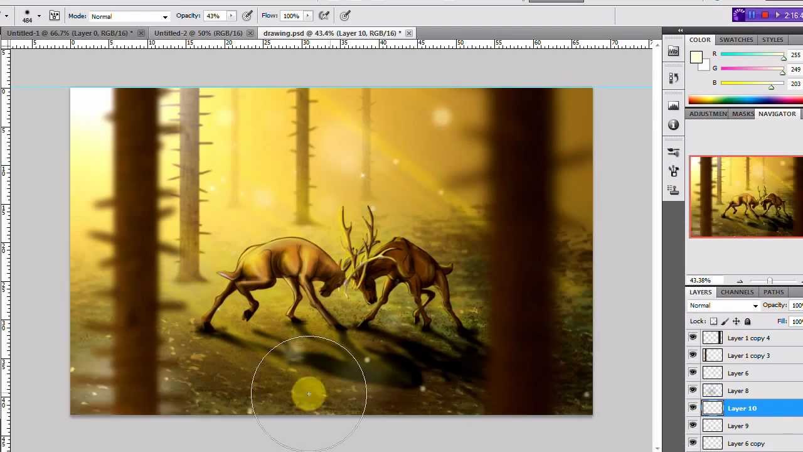The width and height of the screenshot is (803, 452).
Task: Click the recorder stop button at top right
Action: tap(765, 15)
